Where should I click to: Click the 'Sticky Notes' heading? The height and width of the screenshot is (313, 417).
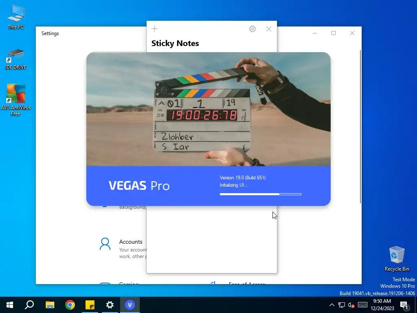pos(175,43)
